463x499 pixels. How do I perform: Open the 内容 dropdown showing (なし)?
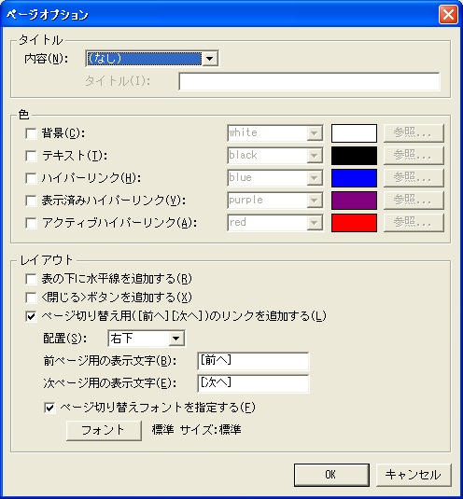coord(152,59)
